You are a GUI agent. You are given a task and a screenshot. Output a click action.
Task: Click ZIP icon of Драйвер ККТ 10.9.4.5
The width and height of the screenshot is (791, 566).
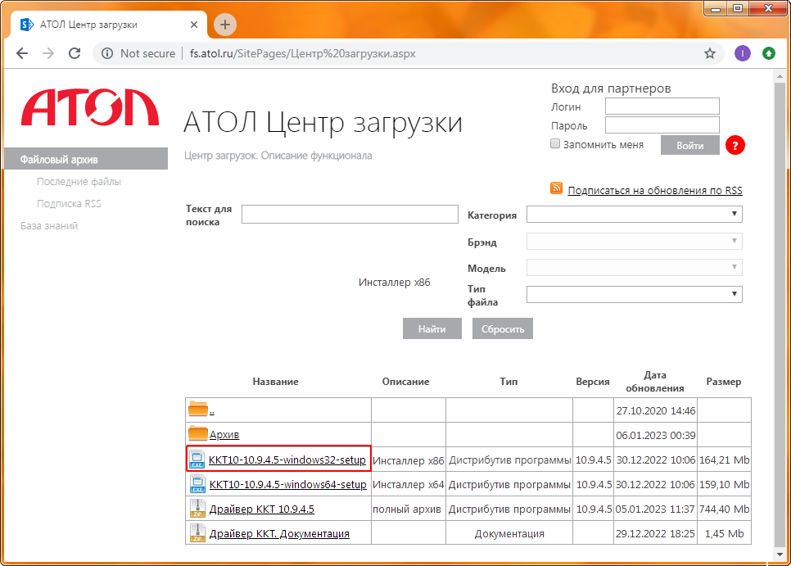[x=197, y=508]
